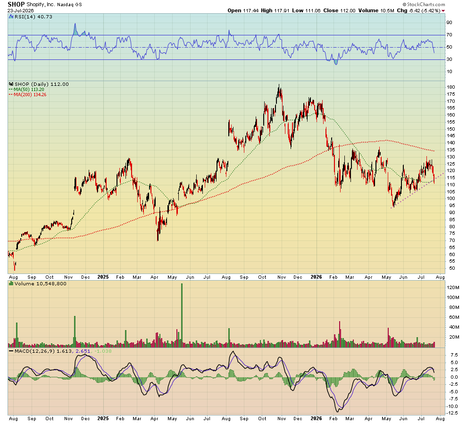Click the volume bars legend icon
The height and width of the screenshot is (423, 467).
11,284
